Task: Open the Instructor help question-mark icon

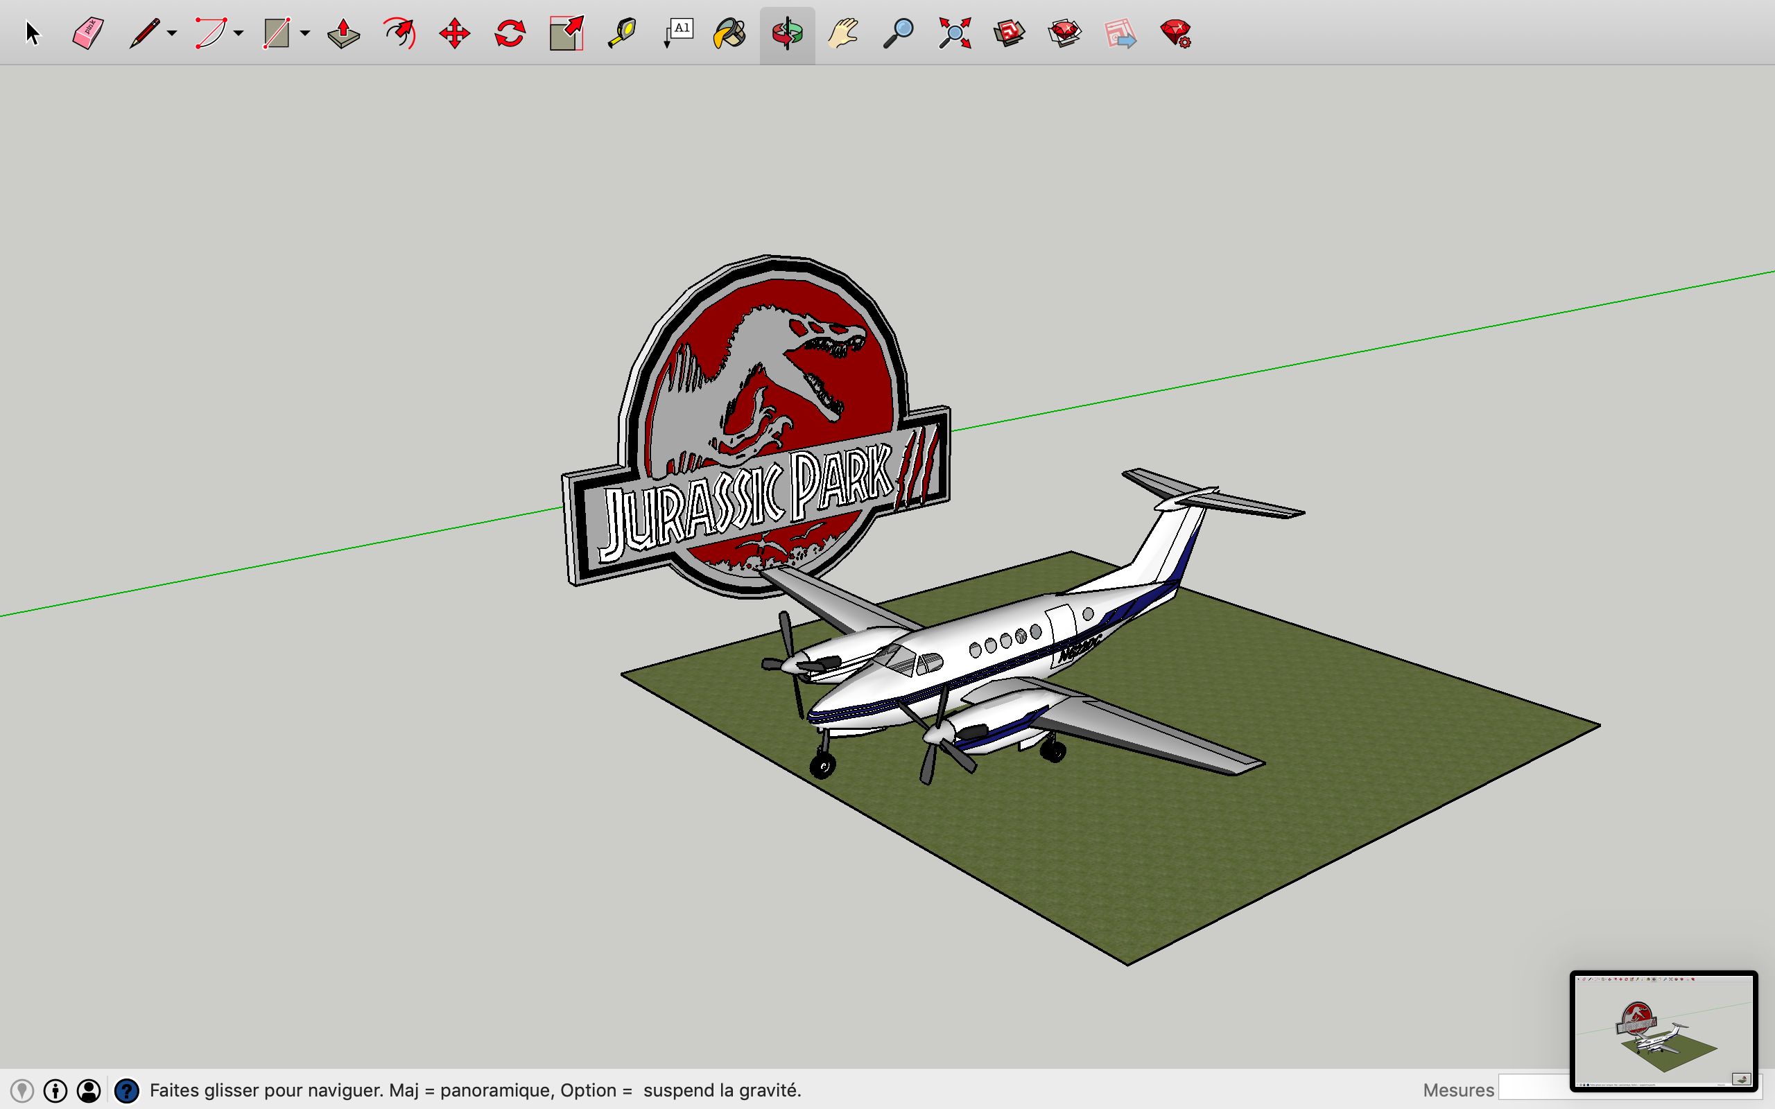Action: 127,1091
